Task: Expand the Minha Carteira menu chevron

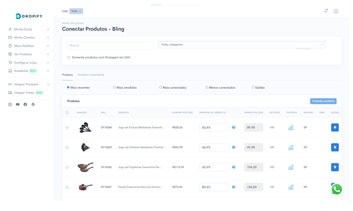Action: click(x=48, y=37)
